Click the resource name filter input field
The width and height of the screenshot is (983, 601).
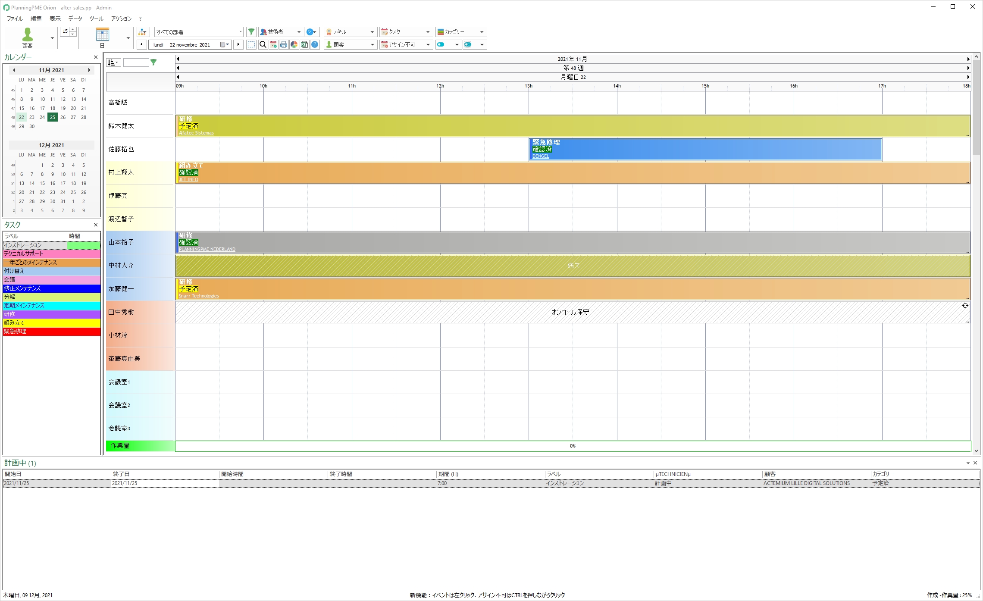136,63
